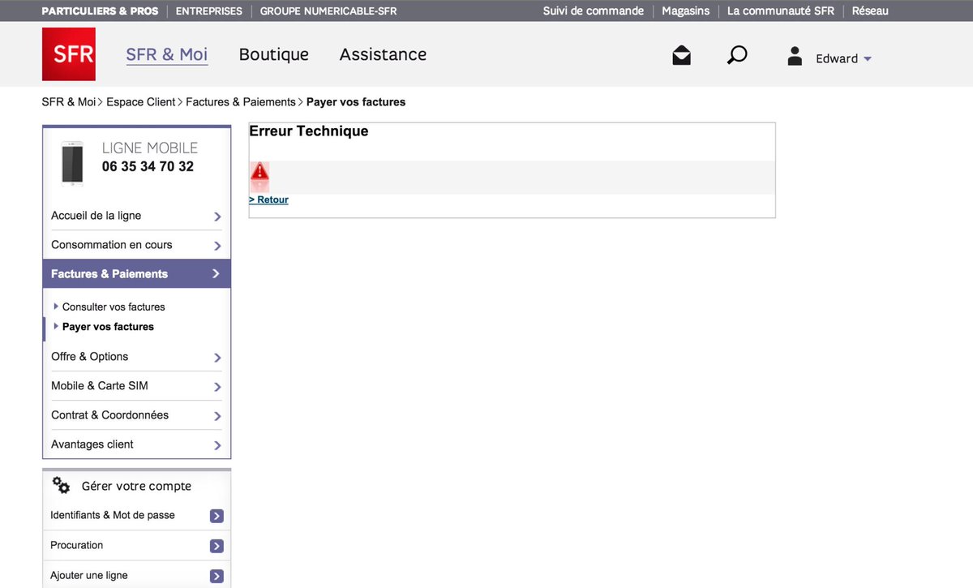The image size is (973, 588).
Task: Collapse chevron on Factures & Paiements
Action: click(x=216, y=274)
